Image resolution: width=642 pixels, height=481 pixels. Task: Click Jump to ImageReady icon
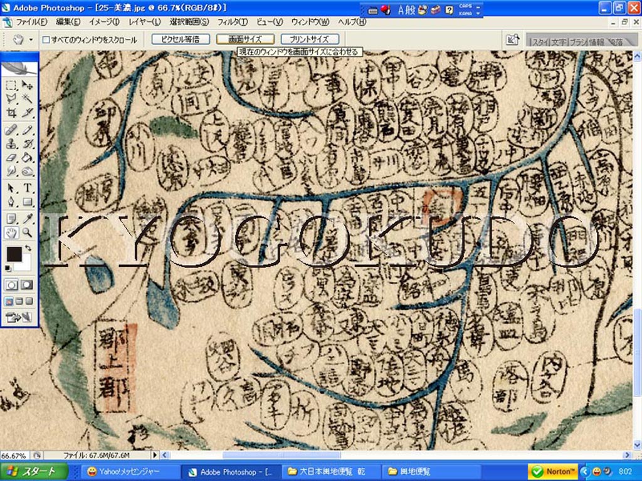coord(19,317)
